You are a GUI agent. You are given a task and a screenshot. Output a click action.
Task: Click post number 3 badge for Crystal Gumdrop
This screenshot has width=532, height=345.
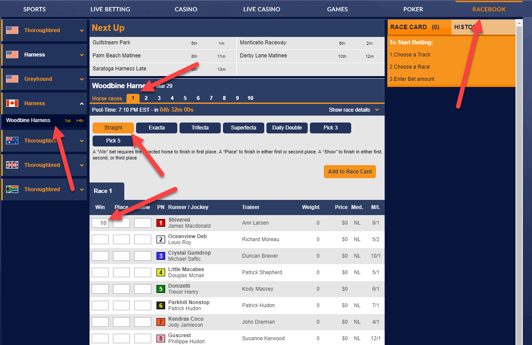point(161,256)
